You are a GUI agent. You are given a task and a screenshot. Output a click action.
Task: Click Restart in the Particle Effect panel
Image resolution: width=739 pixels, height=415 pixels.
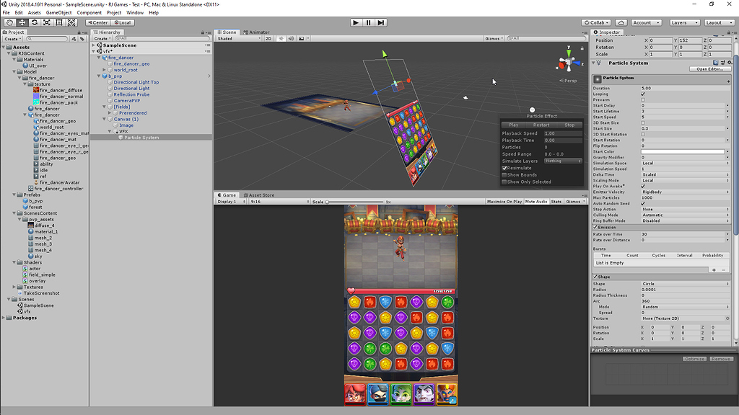click(541, 125)
